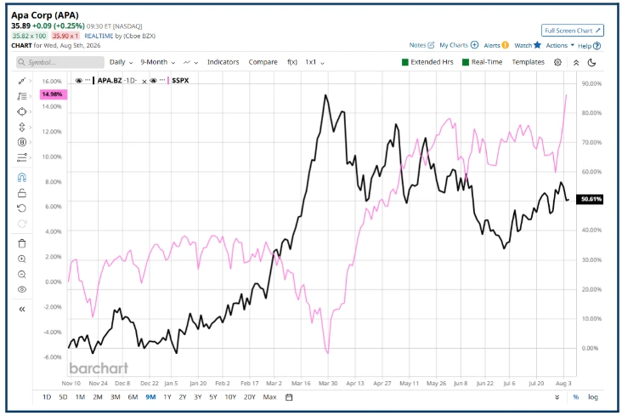The image size is (622, 416).
Task: Toggle percent scale button
Action: pyautogui.click(x=576, y=397)
